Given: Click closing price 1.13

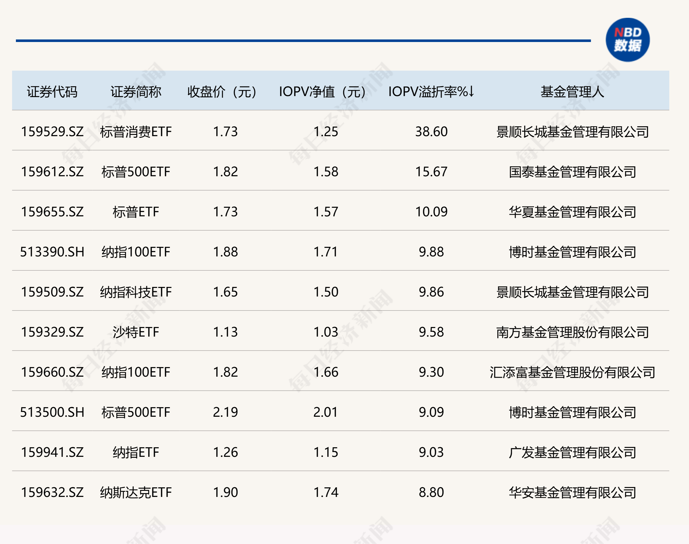Looking at the screenshot, I should point(226,332).
